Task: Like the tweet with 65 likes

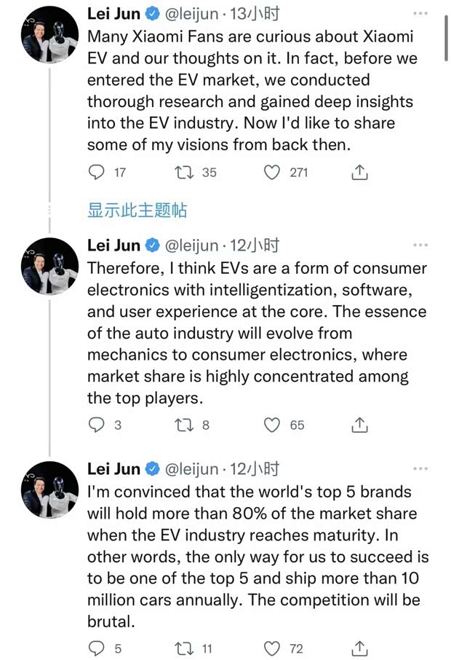Action: click(272, 425)
